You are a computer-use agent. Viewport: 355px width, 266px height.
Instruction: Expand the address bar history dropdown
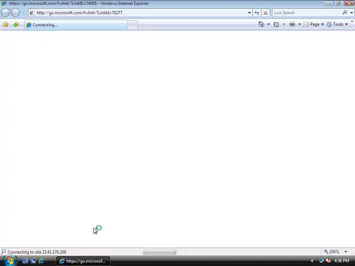pyautogui.click(x=249, y=13)
